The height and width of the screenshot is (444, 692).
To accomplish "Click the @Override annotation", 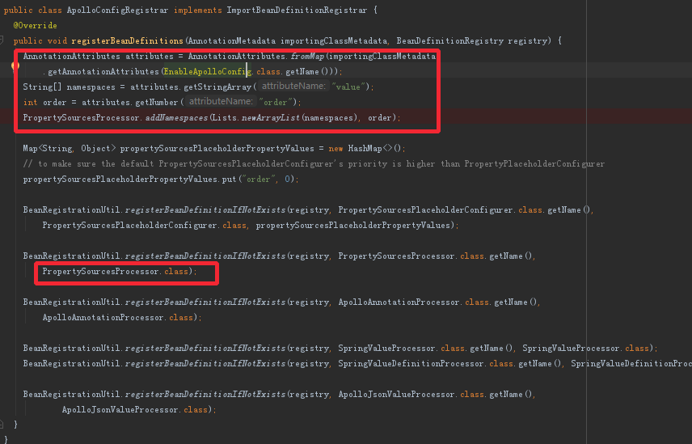I will (x=35, y=26).
